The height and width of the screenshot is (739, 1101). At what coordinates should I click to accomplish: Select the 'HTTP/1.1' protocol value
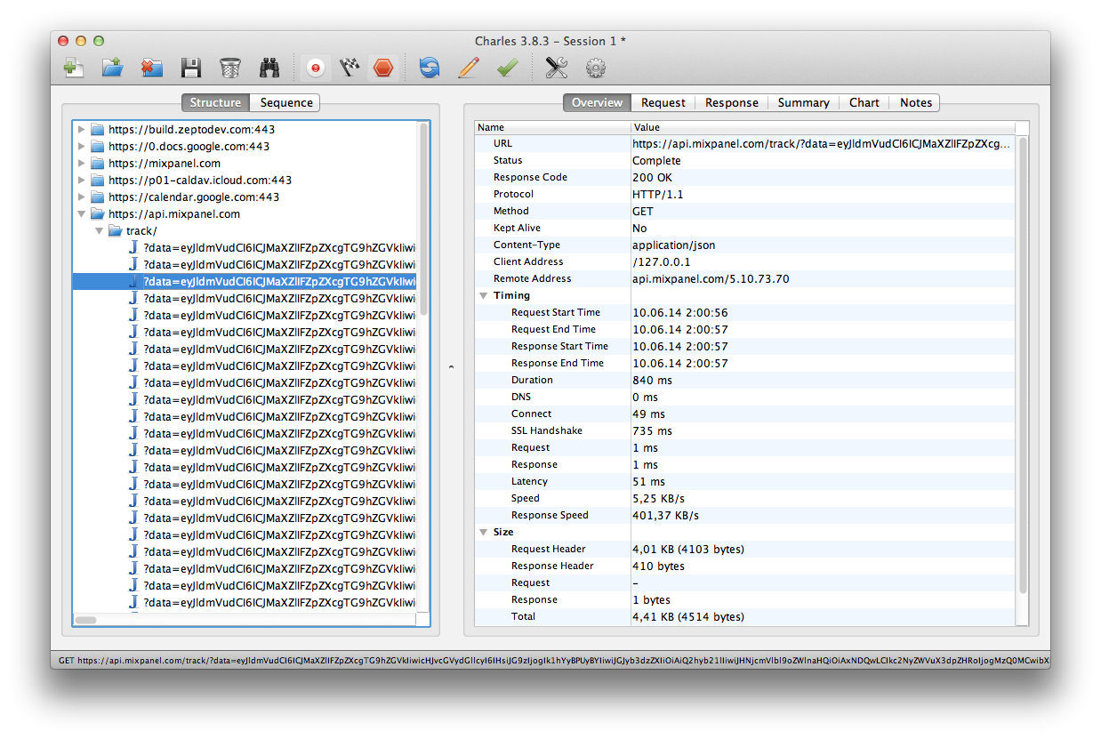[x=657, y=194]
